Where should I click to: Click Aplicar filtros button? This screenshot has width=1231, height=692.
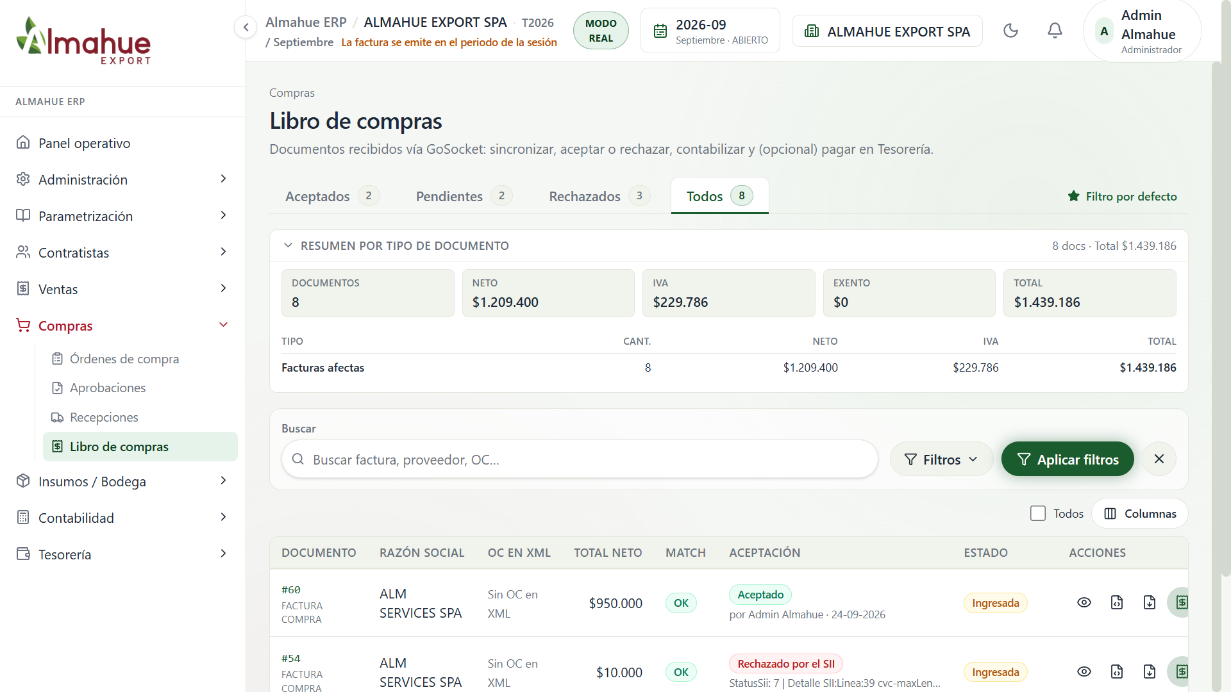[1068, 459]
